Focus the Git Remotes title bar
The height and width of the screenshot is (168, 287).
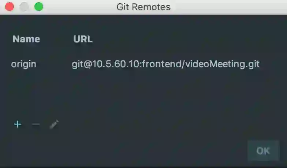143,7
